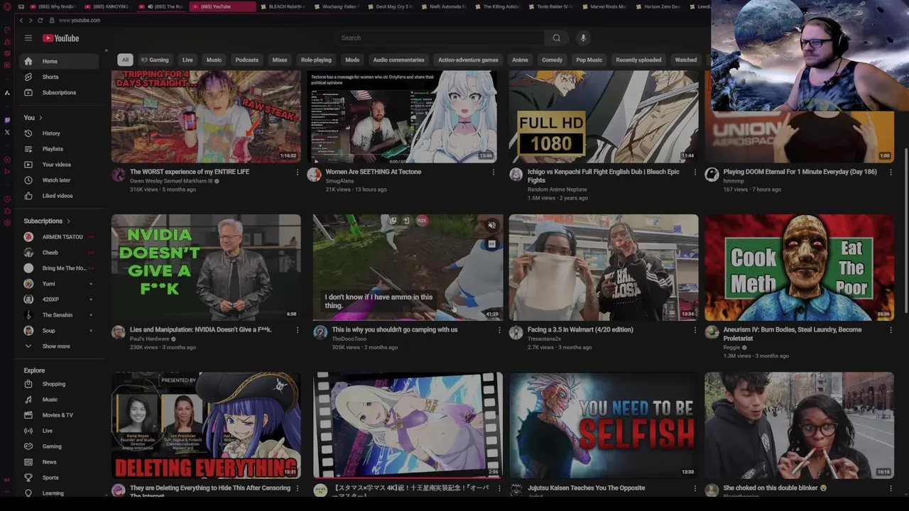The width and height of the screenshot is (909, 511).
Task: Reload the page in browser toolbar
Action: coord(40,21)
